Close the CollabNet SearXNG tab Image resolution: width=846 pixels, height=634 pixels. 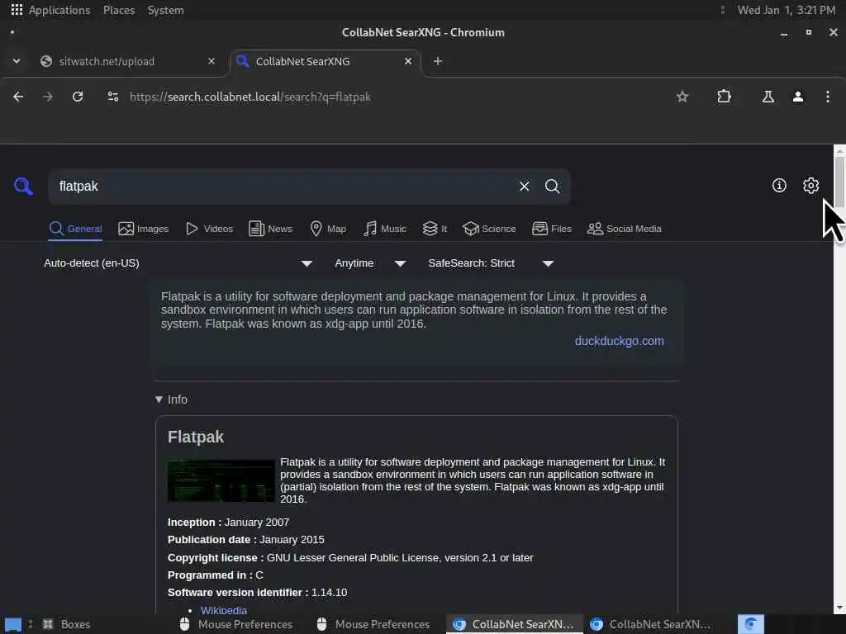click(x=408, y=61)
